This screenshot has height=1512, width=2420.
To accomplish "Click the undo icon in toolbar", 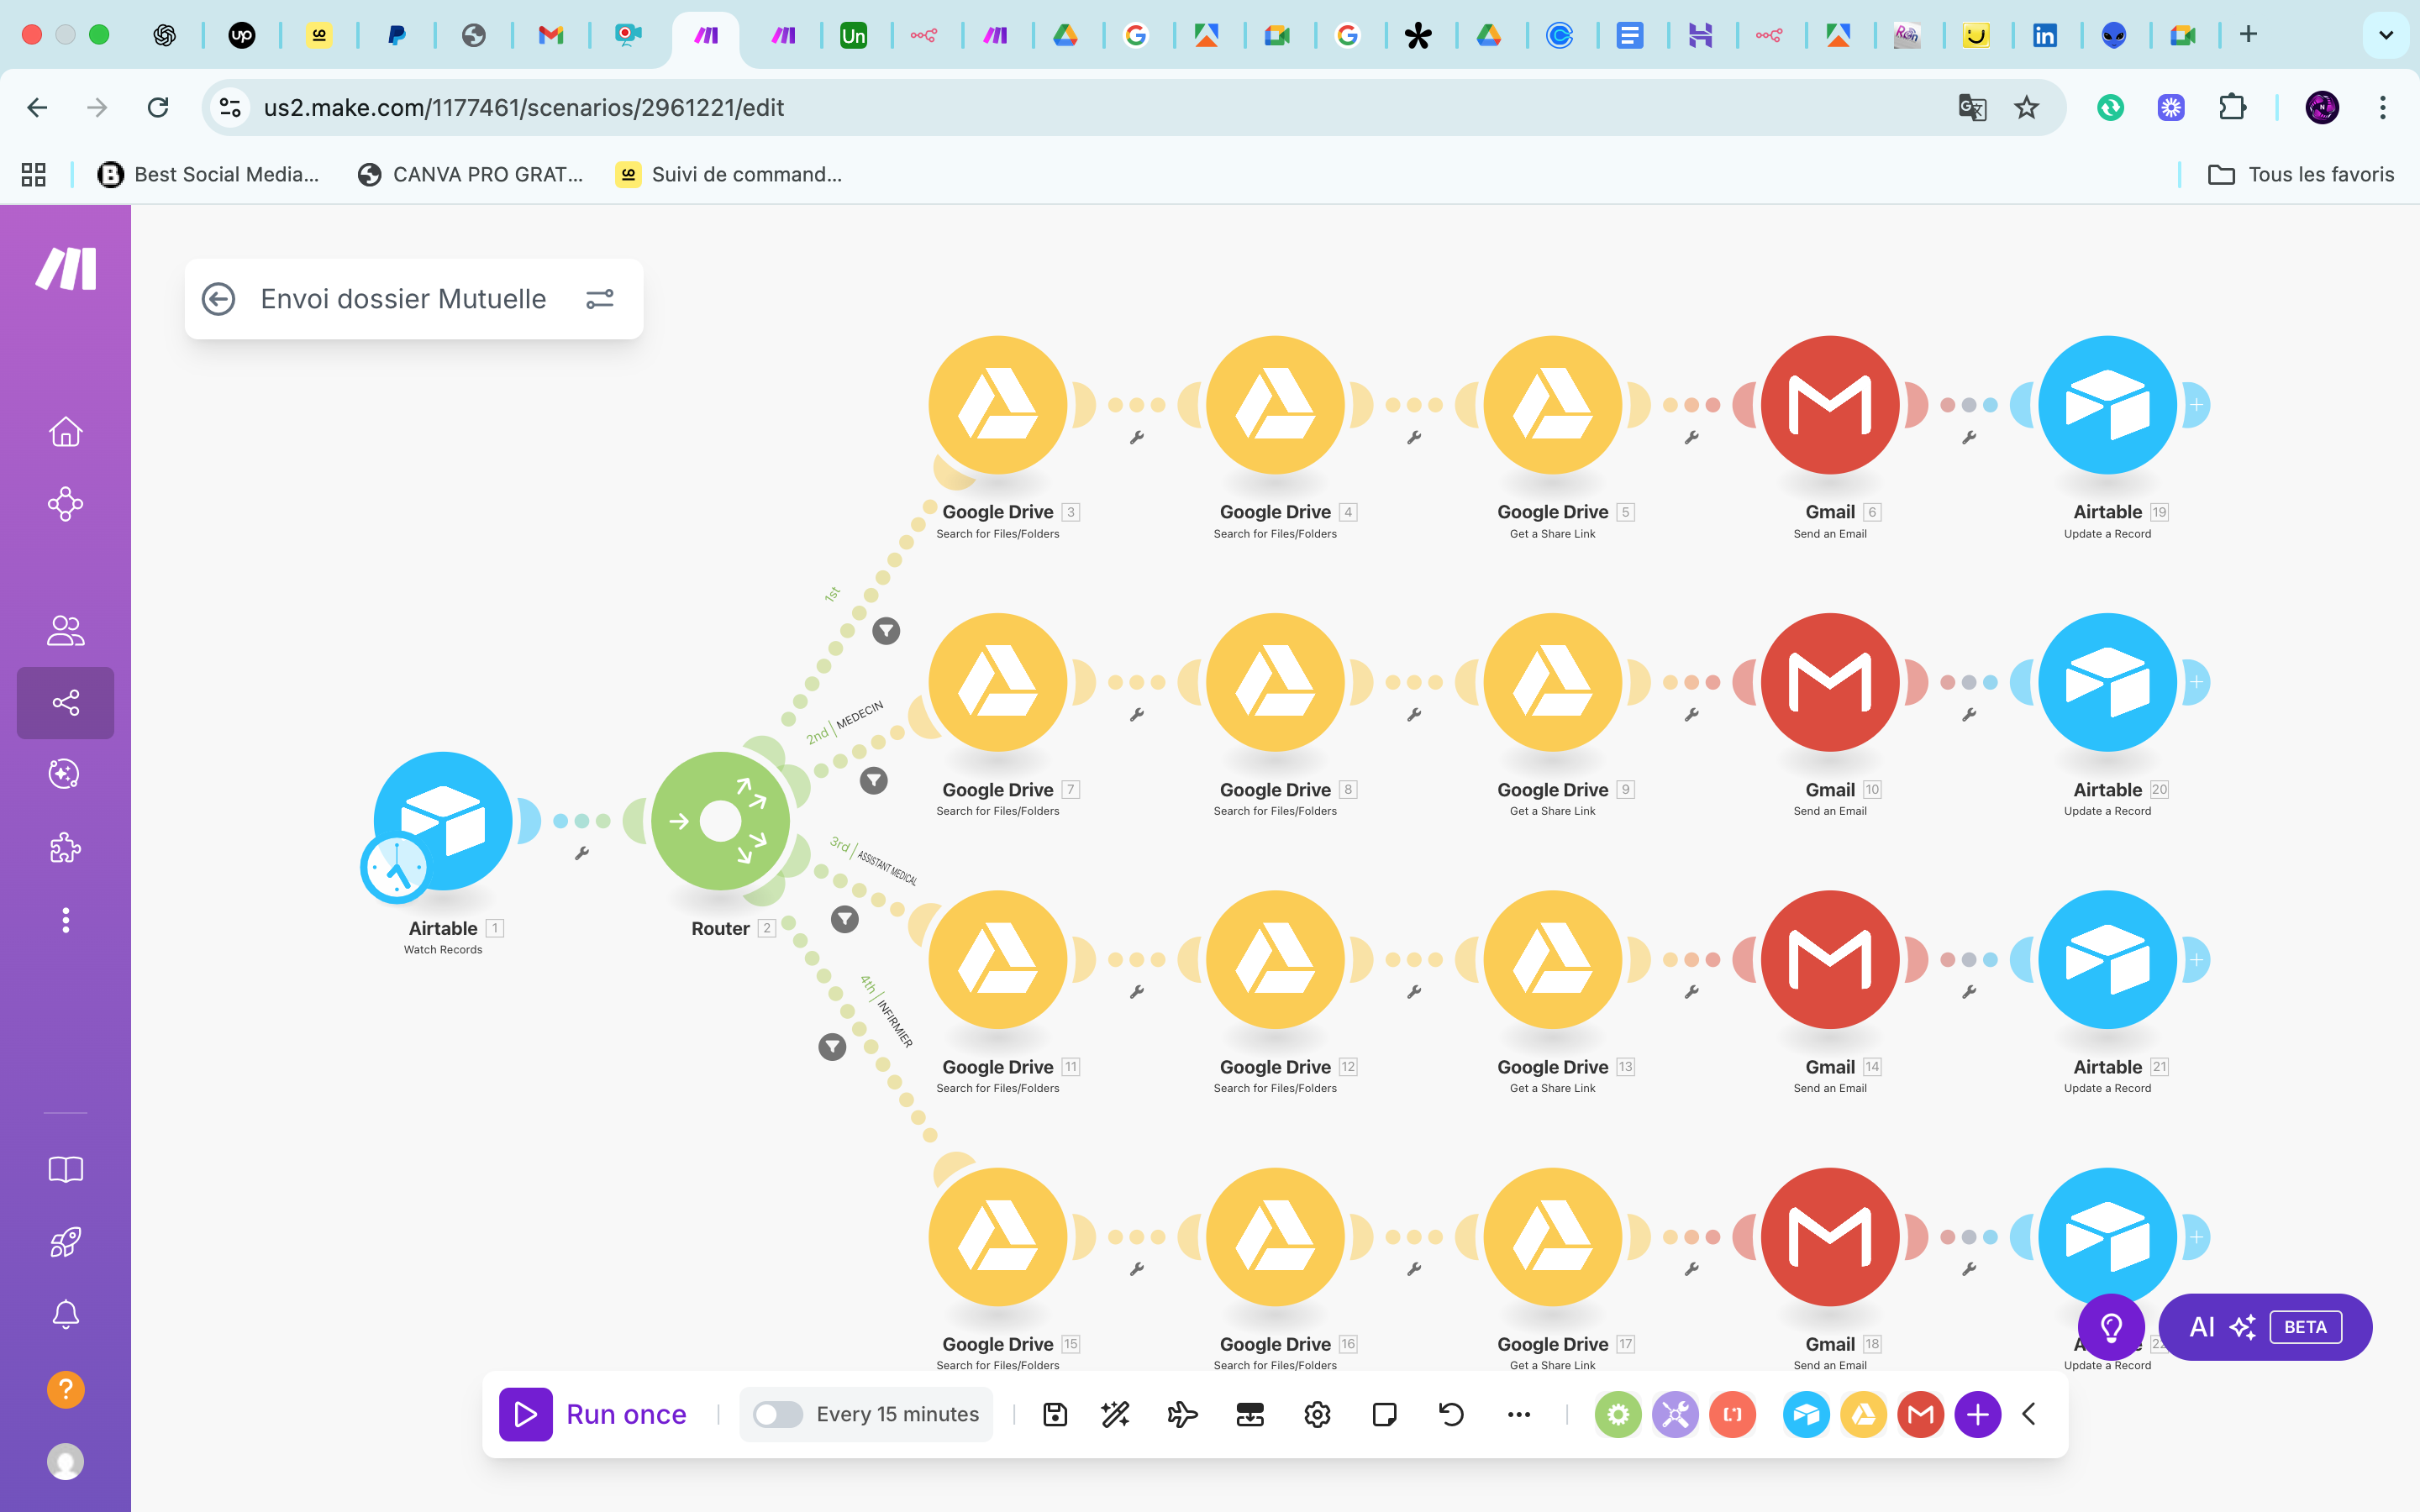I will (1451, 1414).
